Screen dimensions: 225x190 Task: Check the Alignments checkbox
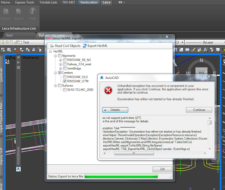60,55
